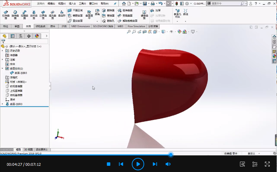277x172 pixels.
Task: Open the dropdown arrow under 曲线
Action: 185,21
